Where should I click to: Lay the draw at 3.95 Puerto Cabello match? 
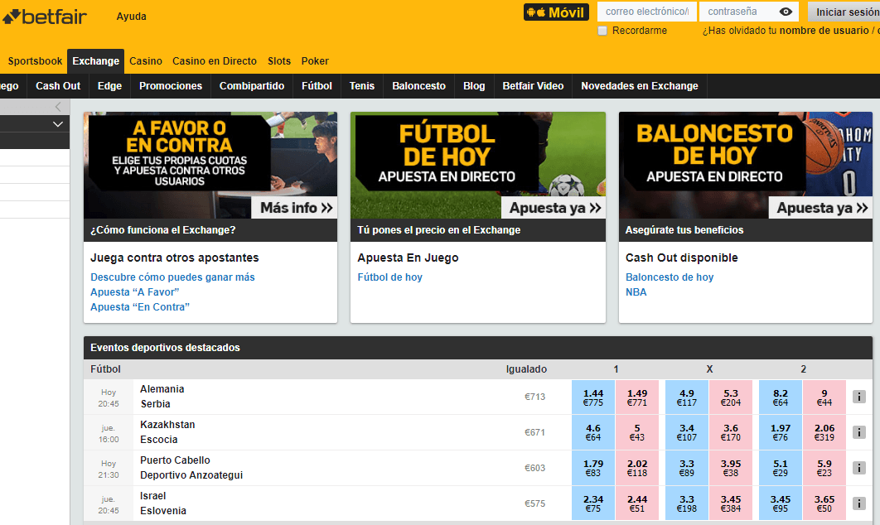coord(731,468)
